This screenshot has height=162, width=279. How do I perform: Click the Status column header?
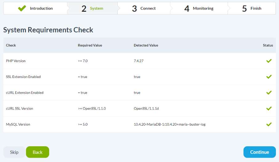(x=268, y=45)
